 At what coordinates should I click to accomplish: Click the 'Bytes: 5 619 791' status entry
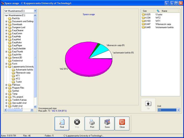[x=9, y=136]
